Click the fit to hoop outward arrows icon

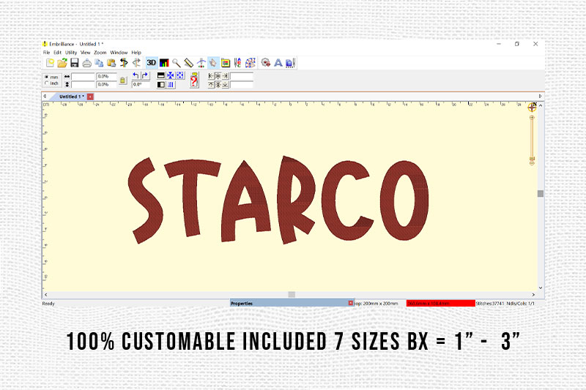(179, 75)
